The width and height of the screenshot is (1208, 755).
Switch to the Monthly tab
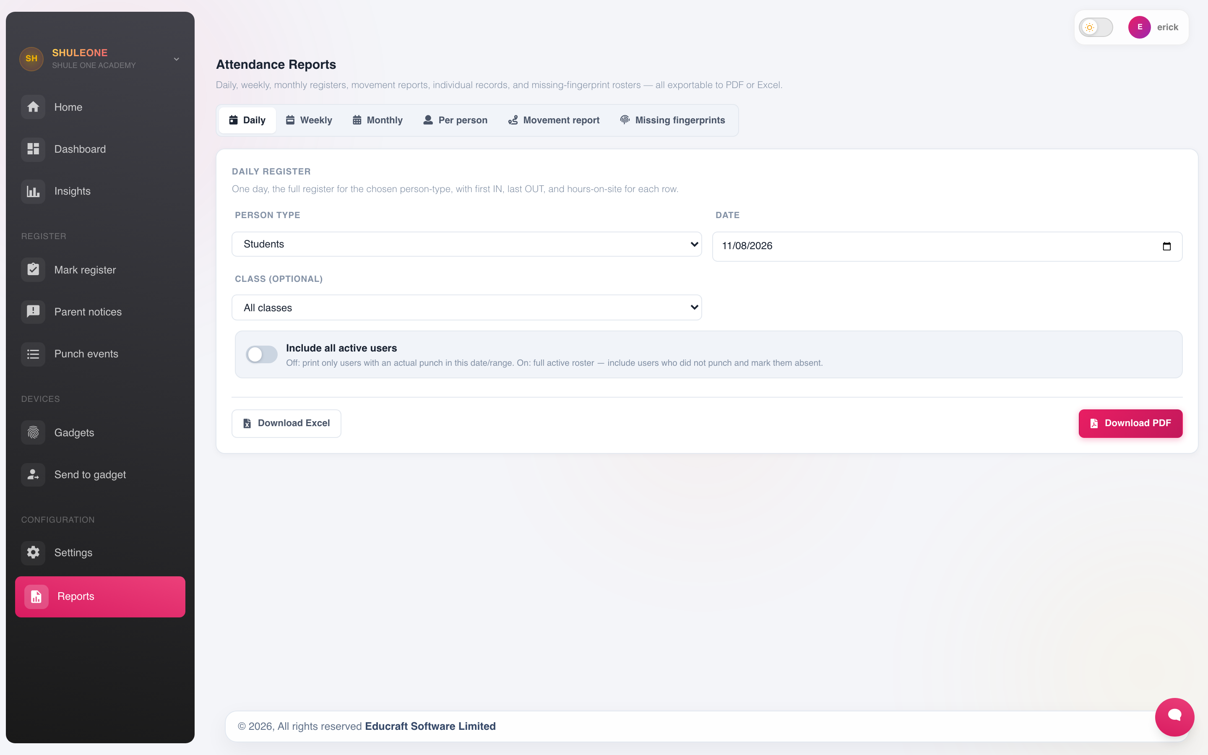pos(378,120)
